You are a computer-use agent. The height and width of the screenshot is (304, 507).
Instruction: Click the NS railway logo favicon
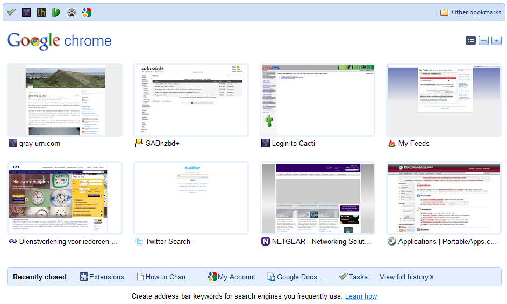pyautogui.click(x=12, y=241)
